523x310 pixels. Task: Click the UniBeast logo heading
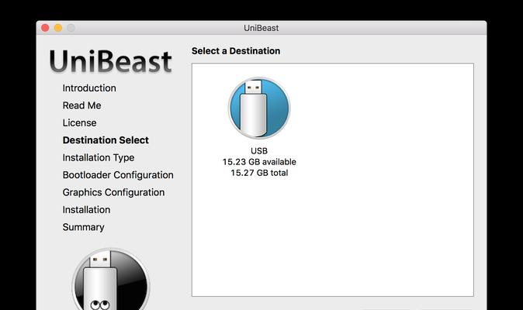pyautogui.click(x=110, y=61)
